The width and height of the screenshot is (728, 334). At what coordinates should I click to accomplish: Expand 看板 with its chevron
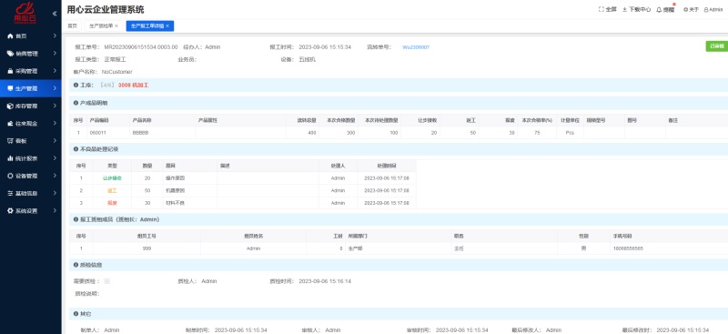click(x=55, y=141)
